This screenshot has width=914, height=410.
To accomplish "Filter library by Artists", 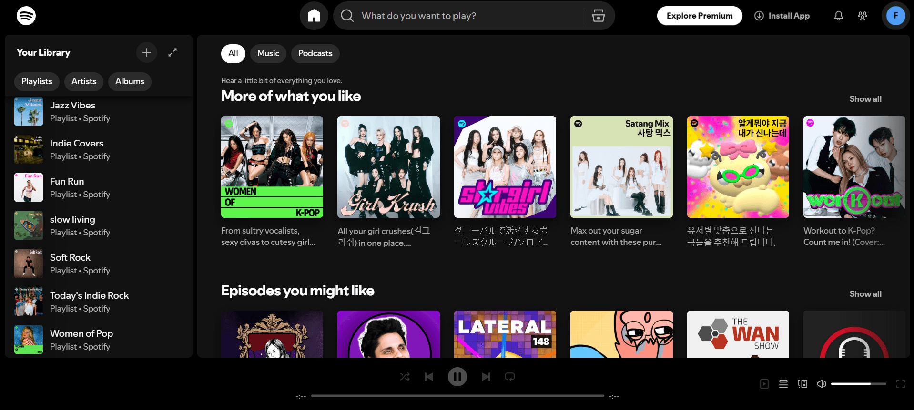I will tap(84, 81).
